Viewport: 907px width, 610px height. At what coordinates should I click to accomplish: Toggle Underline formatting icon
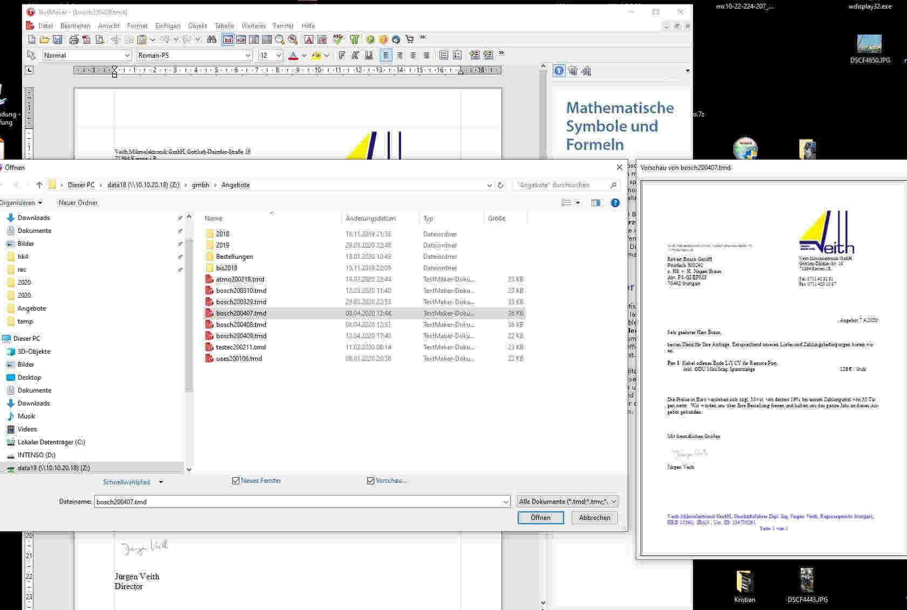tap(369, 55)
